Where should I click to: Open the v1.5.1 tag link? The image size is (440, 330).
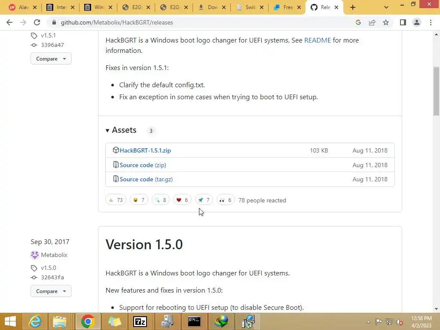click(48, 35)
